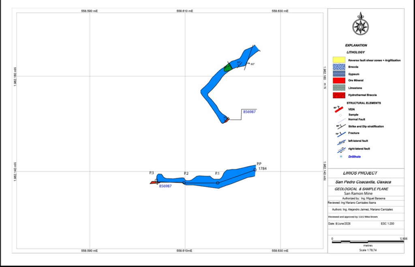Select the Fracture symbol in the legend
The height and width of the screenshot is (267, 415).
pyautogui.click(x=340, y=134)
